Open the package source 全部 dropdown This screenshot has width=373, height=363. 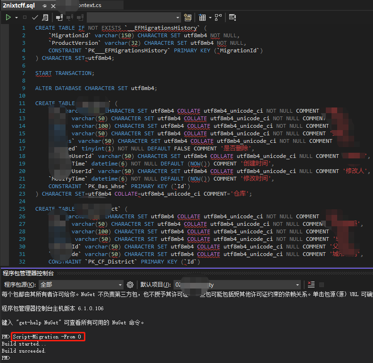coord(81,285)
